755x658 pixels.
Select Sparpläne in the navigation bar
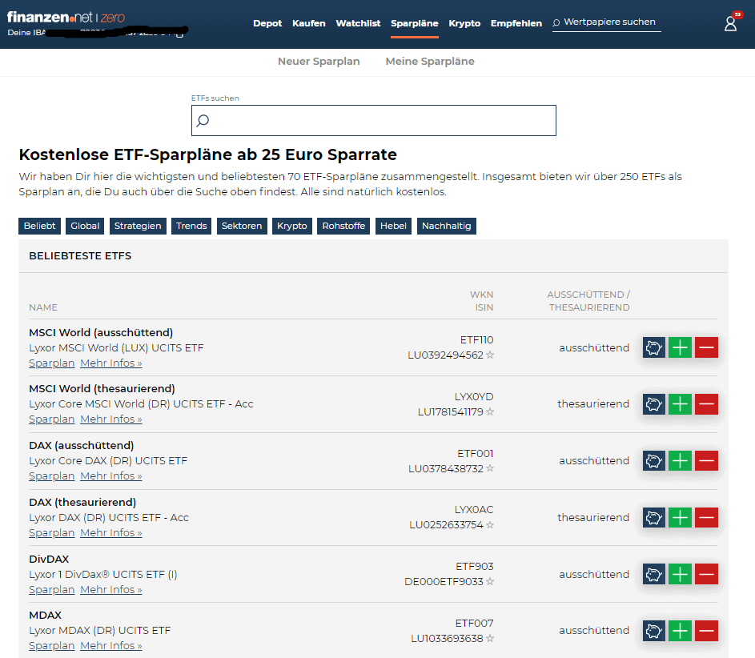coord(415,23)
